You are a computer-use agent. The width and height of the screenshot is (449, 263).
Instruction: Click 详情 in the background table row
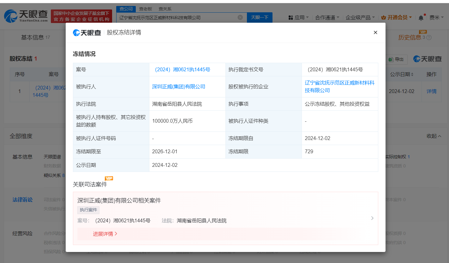coord(431,91)
